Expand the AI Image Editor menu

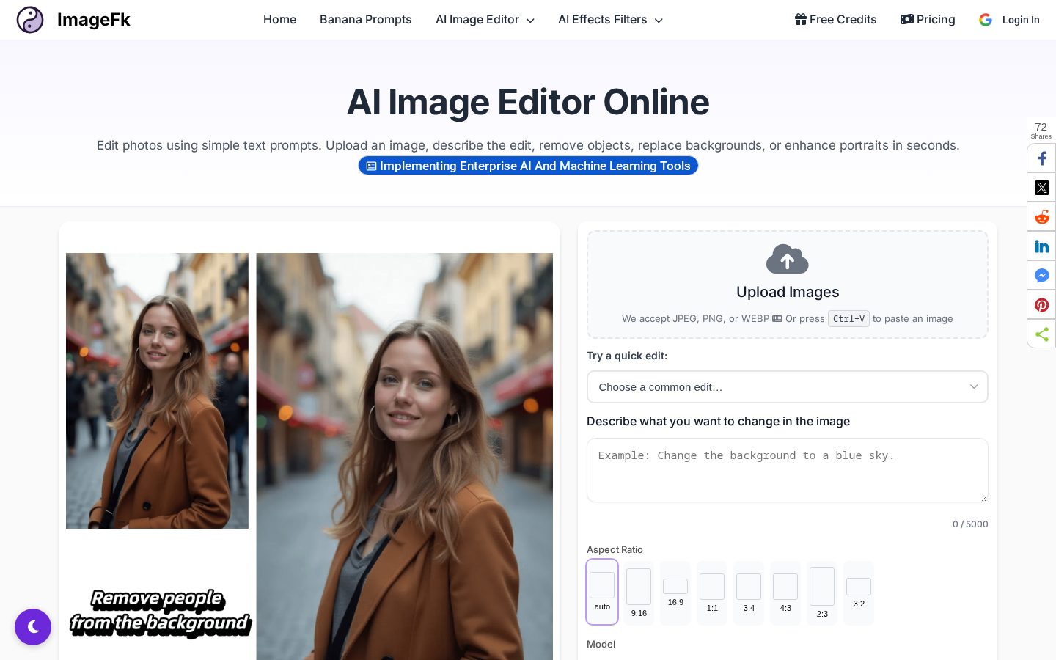tap(485, 20)
